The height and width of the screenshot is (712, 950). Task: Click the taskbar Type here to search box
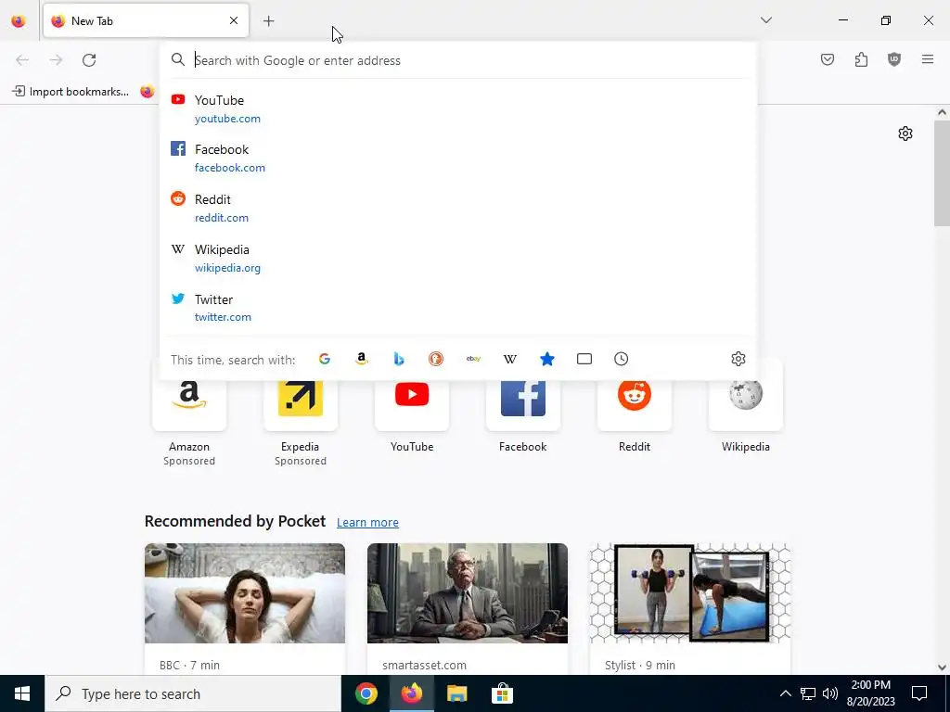[x=193, y=693]
